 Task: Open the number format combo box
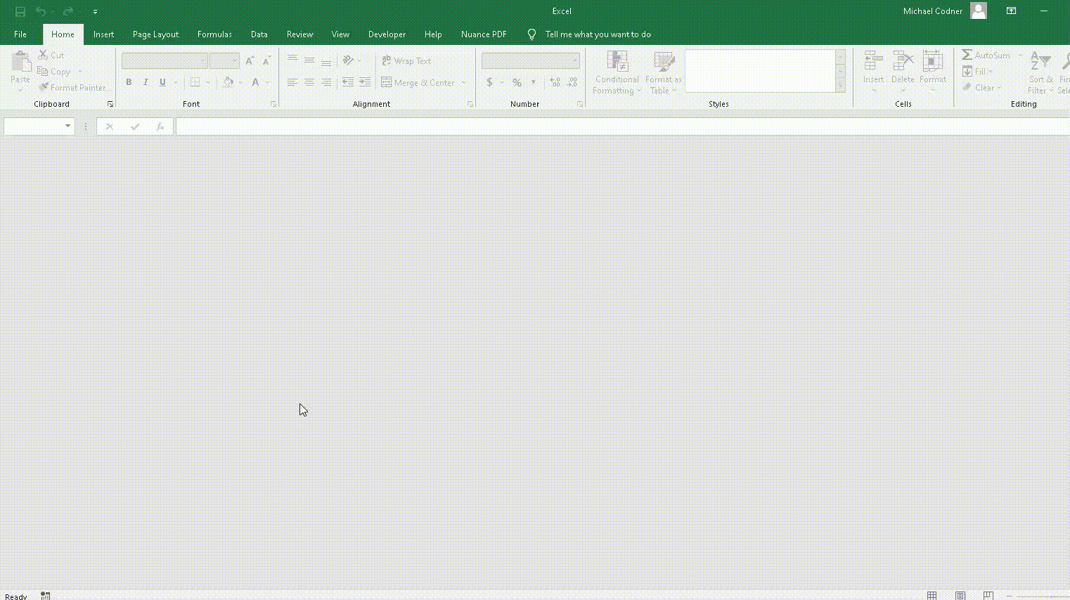click(x=531, y=61)
